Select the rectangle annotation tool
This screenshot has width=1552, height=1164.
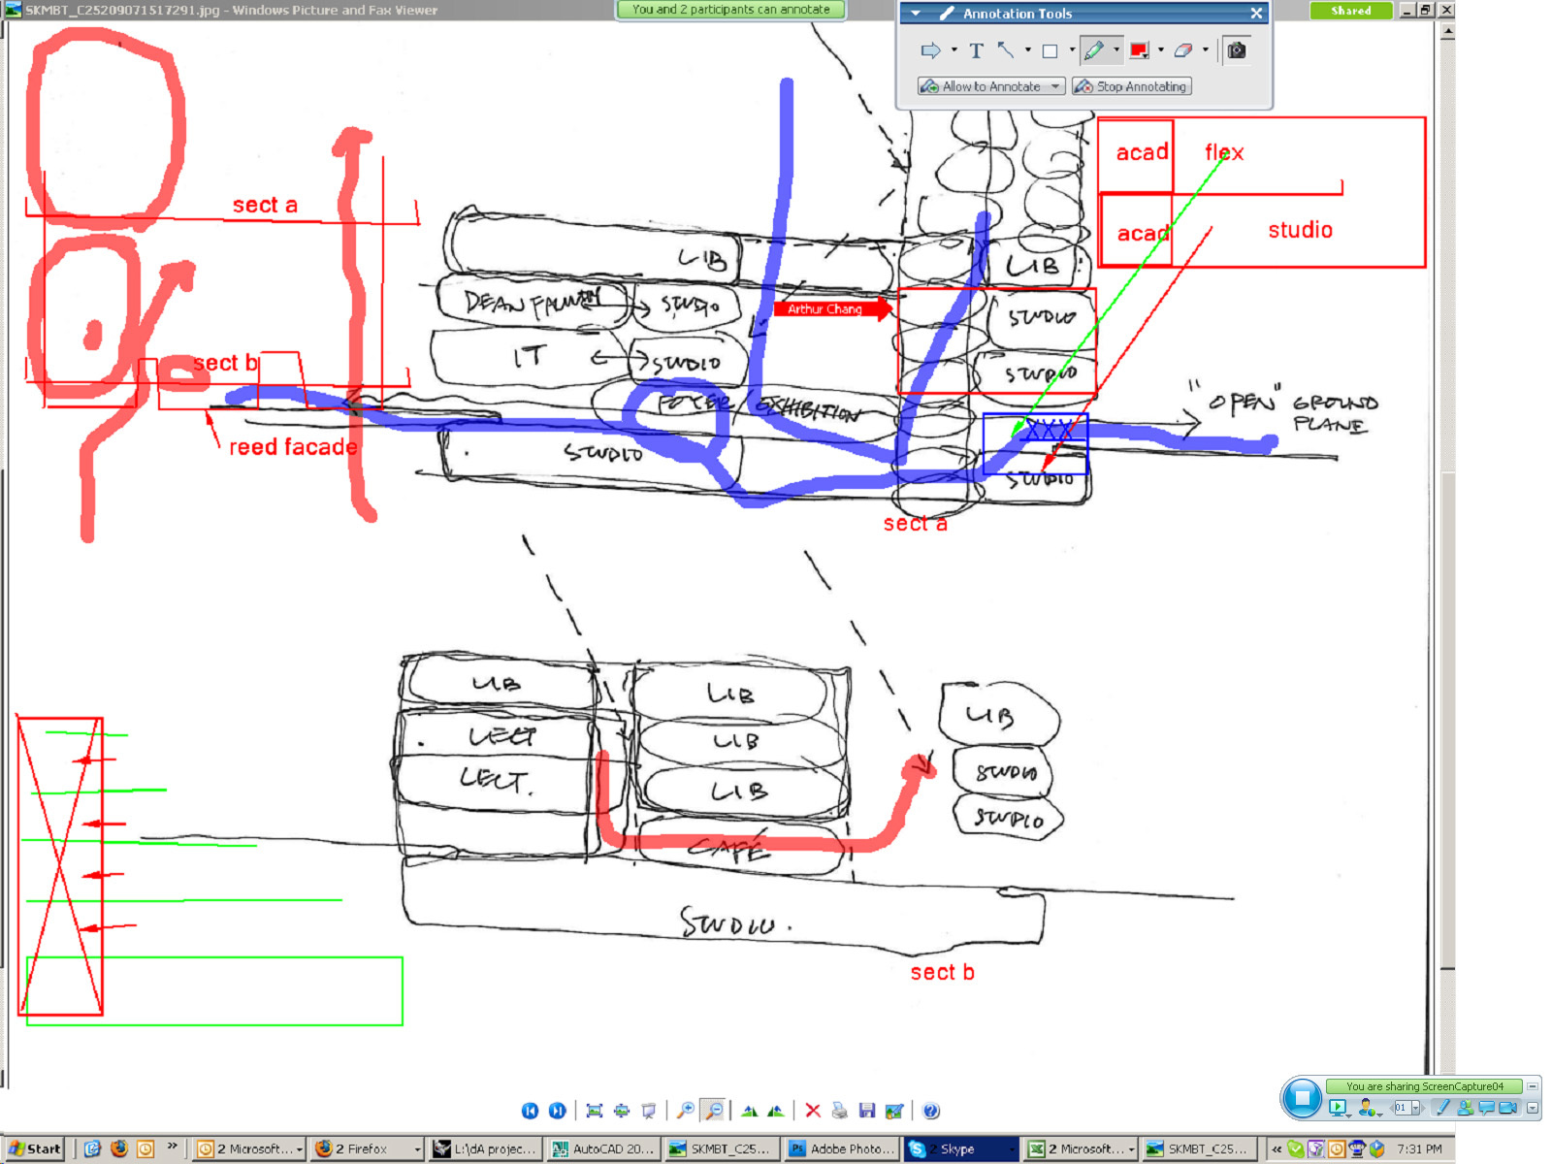point(1050,50)
